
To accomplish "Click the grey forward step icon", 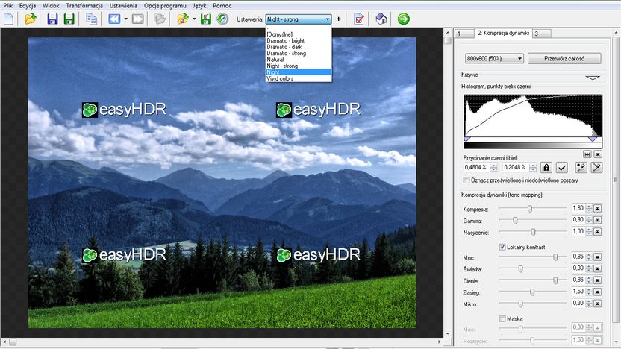I will tap(138, 19).
